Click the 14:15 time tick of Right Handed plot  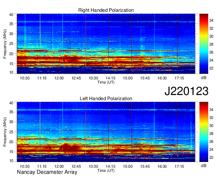[111, 78]
